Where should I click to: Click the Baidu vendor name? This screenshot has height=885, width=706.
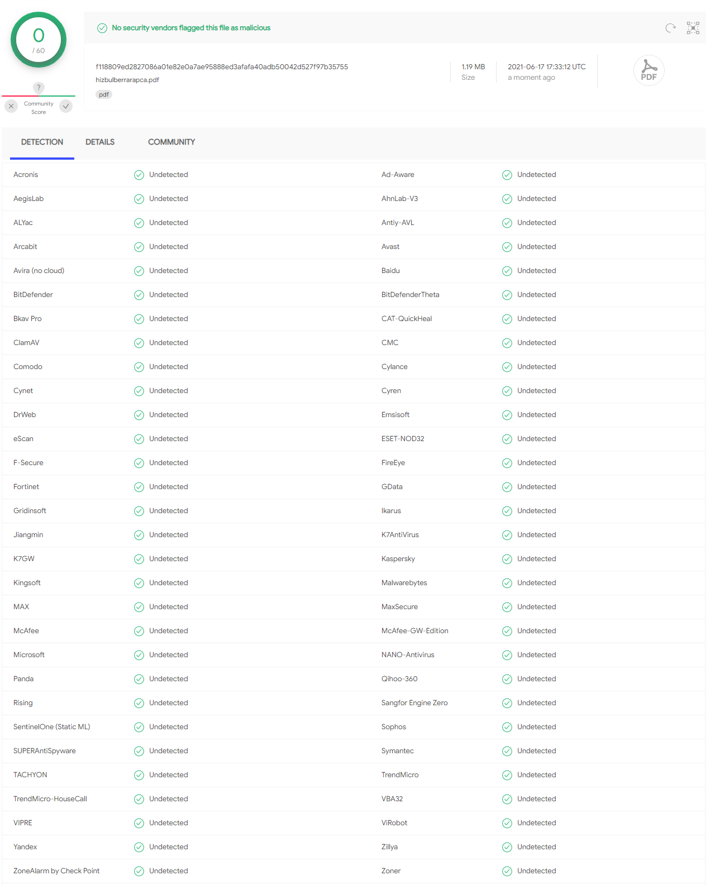pyautogui.click(x=390, y=271)
